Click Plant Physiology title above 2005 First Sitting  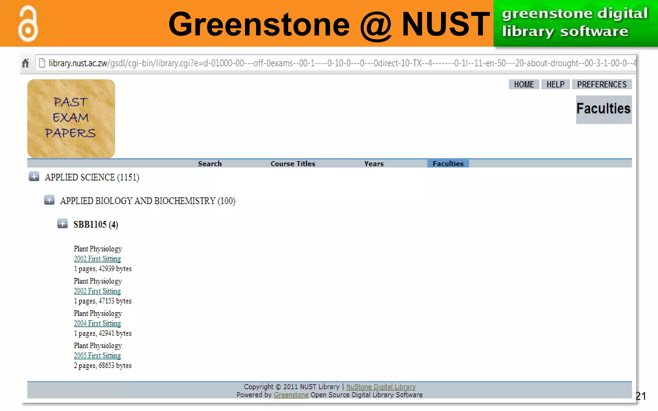point(98,346)
